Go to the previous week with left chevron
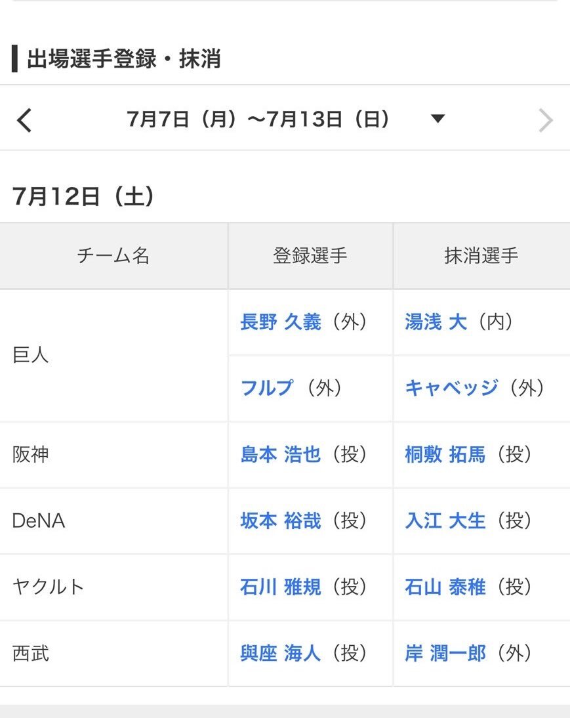 (24, 120)
